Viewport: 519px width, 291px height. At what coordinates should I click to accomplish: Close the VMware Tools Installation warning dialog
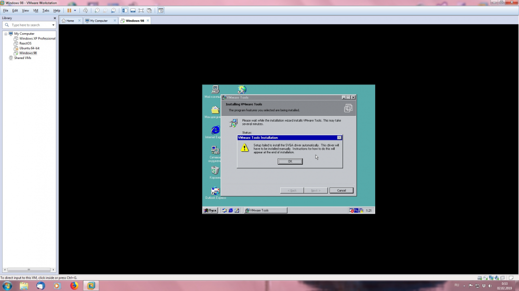pyautogui.click(x=339, y=138)
